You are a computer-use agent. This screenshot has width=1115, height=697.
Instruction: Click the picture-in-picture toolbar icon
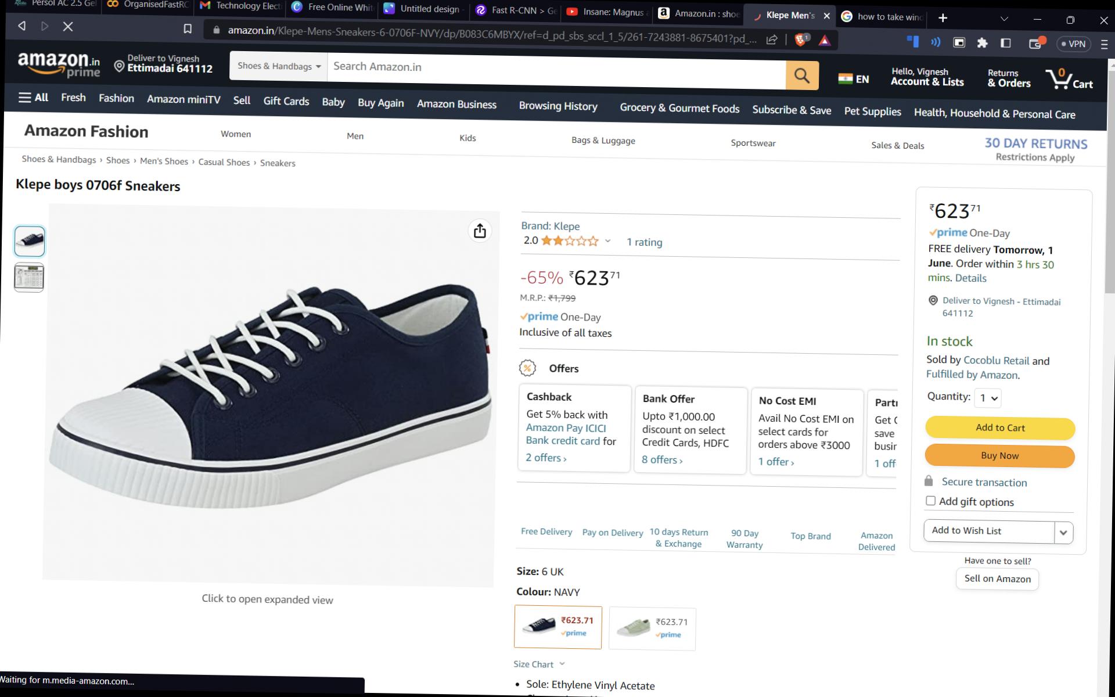(959, 42)
